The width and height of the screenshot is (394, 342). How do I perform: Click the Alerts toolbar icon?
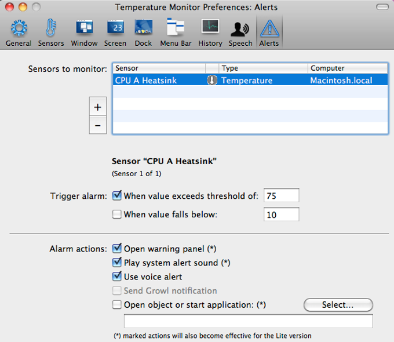coord(269,32)
